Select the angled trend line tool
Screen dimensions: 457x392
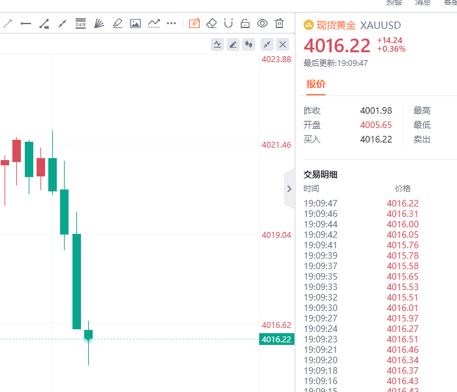click(44, 24)
